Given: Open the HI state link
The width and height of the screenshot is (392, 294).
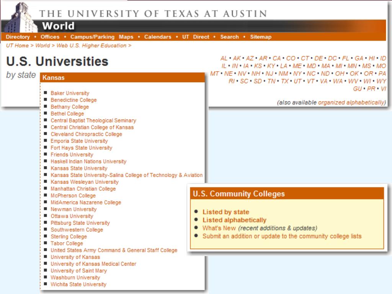Looking at the screenshot, I should coord(372,58).
